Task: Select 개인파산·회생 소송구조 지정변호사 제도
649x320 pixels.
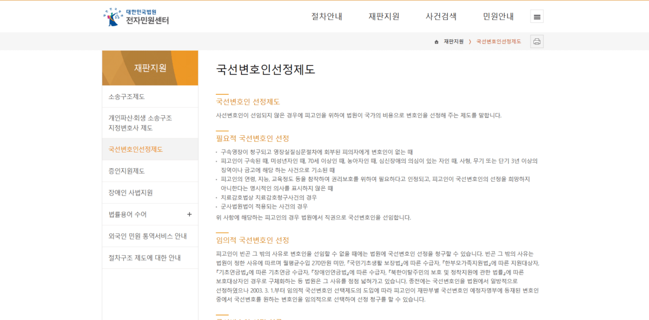Action: pos(141,123)
